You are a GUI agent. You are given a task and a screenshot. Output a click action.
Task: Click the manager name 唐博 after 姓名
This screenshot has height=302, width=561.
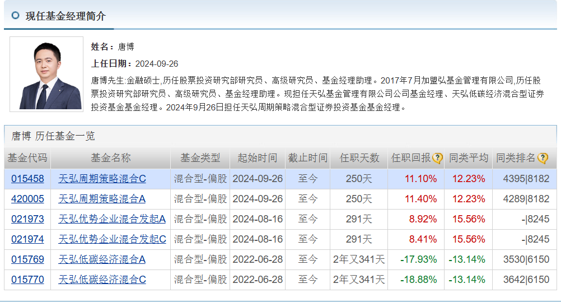tap(126, 47)
